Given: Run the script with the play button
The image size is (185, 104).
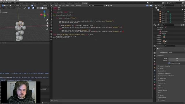Looking at the screenshot, I should coord(111,5).
